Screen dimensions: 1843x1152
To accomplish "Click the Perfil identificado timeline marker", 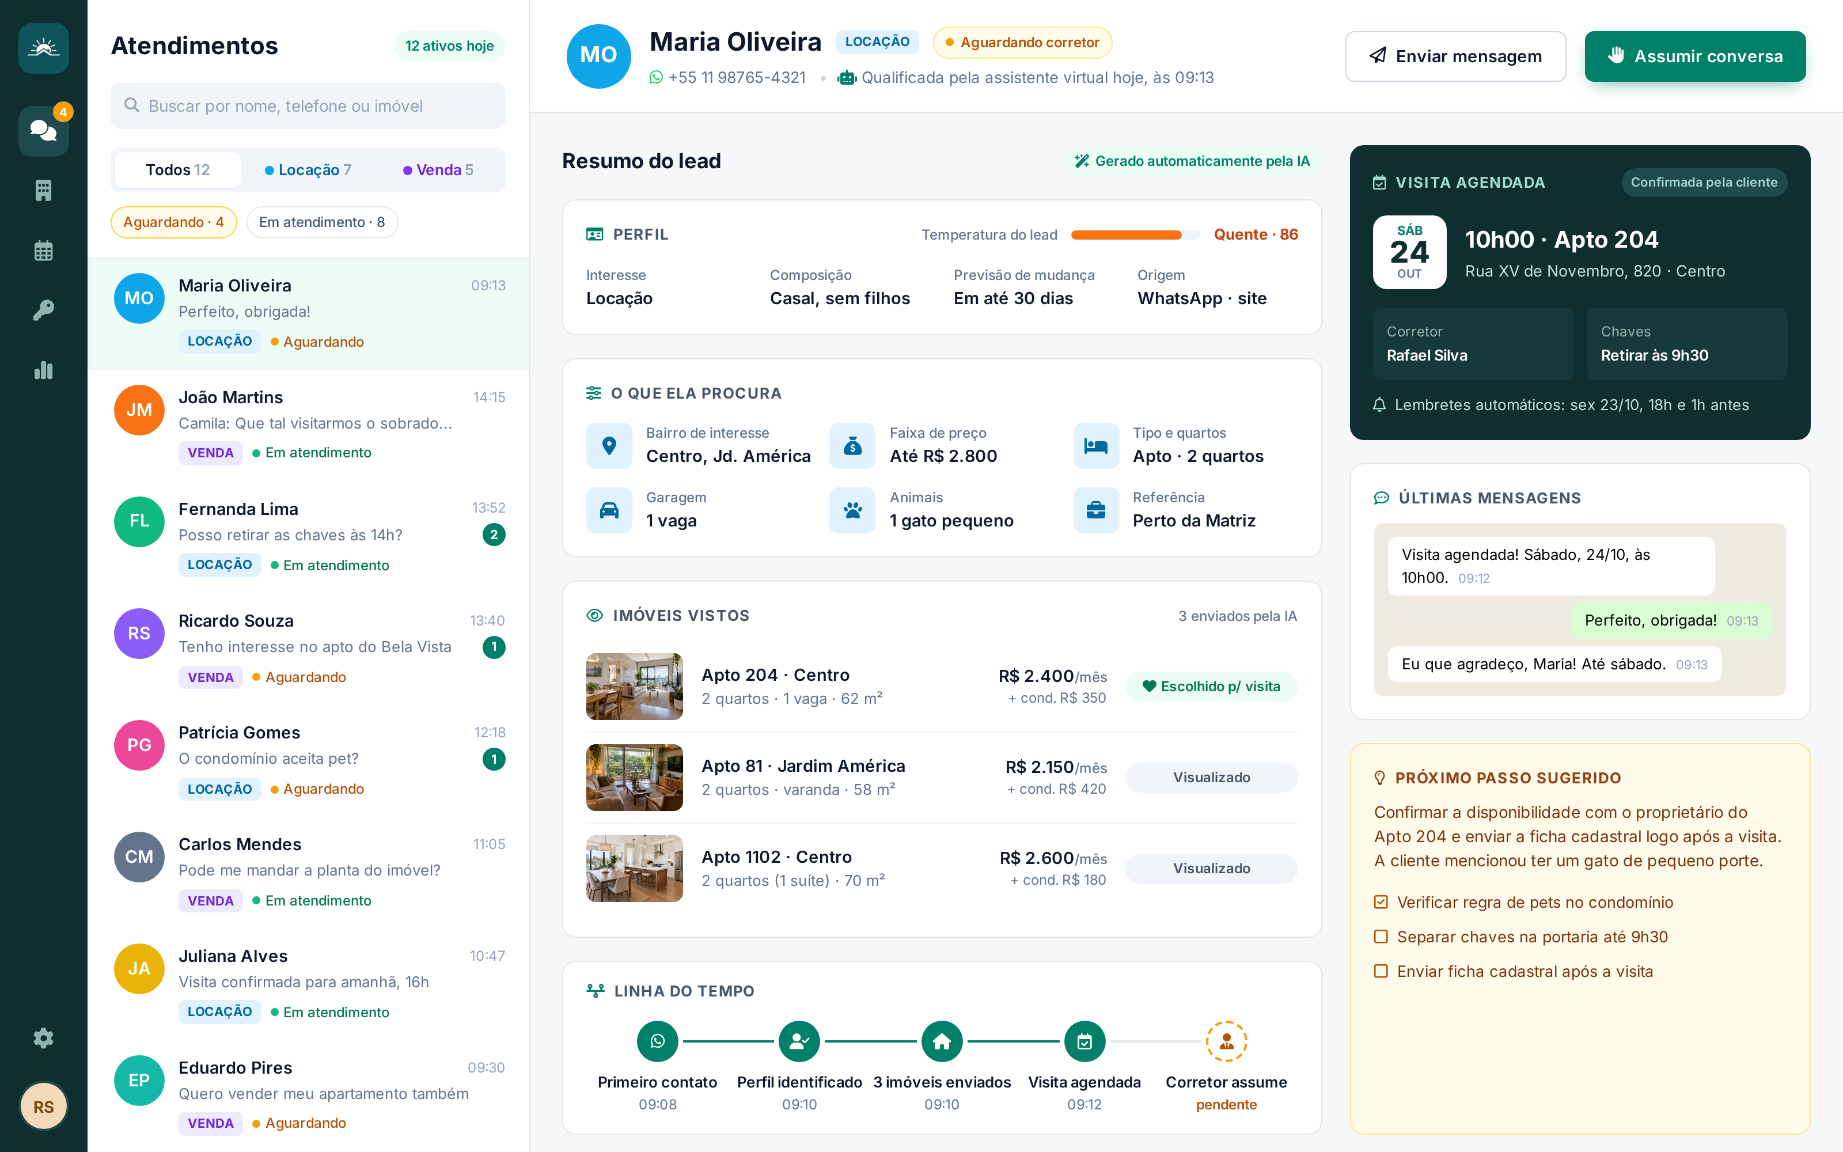I will [x=799, y=1041].
